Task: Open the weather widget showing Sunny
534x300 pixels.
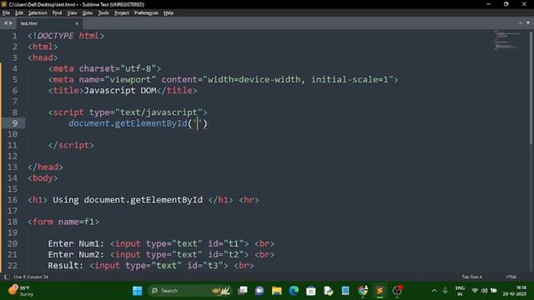Action: tap(21, 291)
